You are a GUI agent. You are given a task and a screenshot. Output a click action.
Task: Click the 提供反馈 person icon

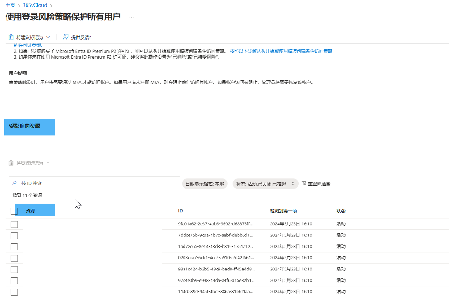coord(66,37)
